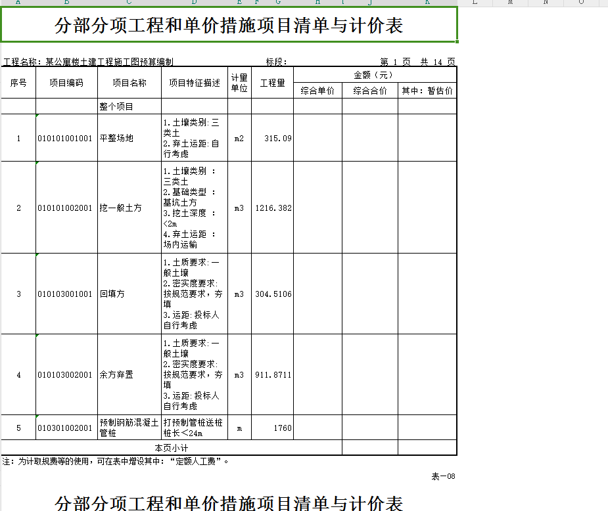The width and height of the screenshot is (608, 511).
Task: Select the 项目编码 header cell
Action: tap(66, 83)
